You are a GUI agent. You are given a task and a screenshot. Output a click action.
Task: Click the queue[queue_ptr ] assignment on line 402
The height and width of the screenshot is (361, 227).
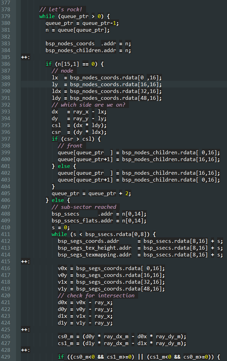click(139, 173)
